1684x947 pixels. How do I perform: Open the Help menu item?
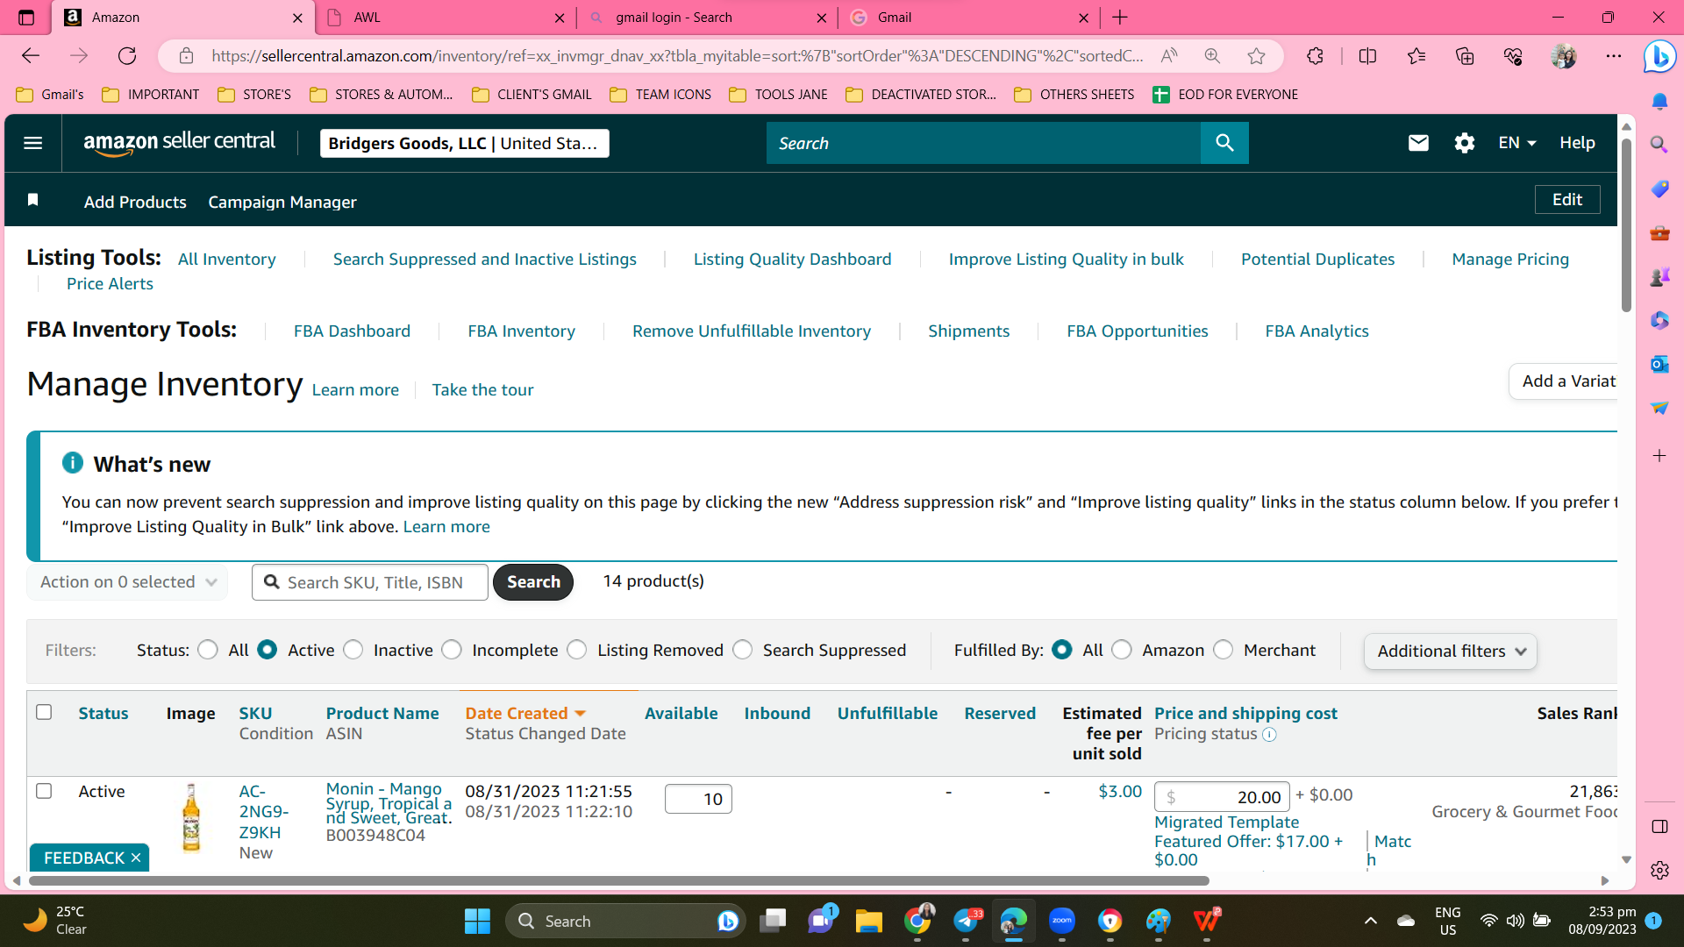[1577, 143]
